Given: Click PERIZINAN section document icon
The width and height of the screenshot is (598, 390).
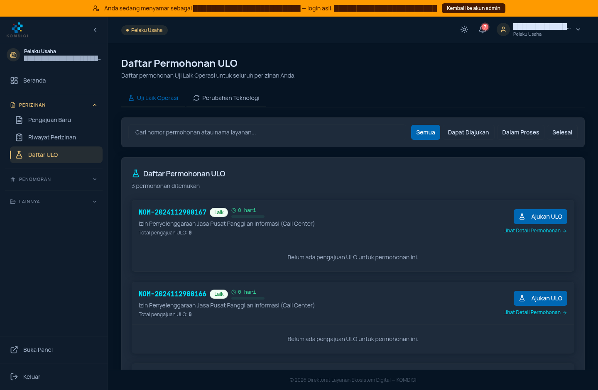Looking at the screenshot, I should pyautogui.click(x=13, y=105).
